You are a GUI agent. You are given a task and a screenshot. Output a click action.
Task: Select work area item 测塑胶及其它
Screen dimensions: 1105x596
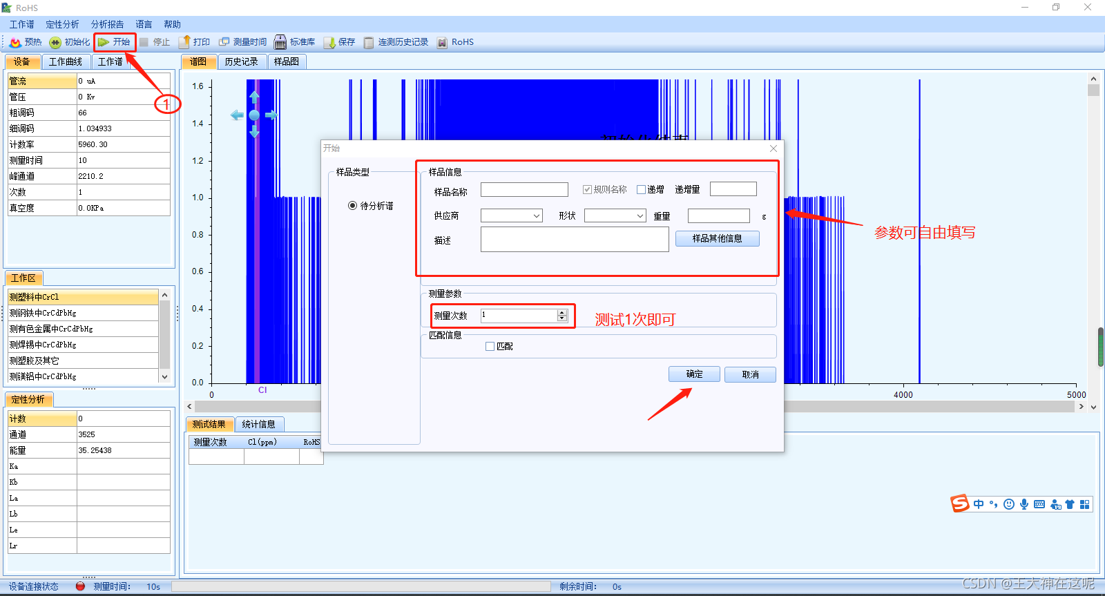tap(83, 361)
